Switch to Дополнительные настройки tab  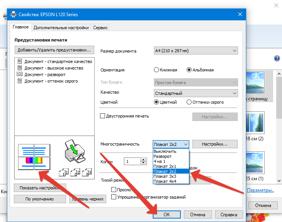(61, 28)
